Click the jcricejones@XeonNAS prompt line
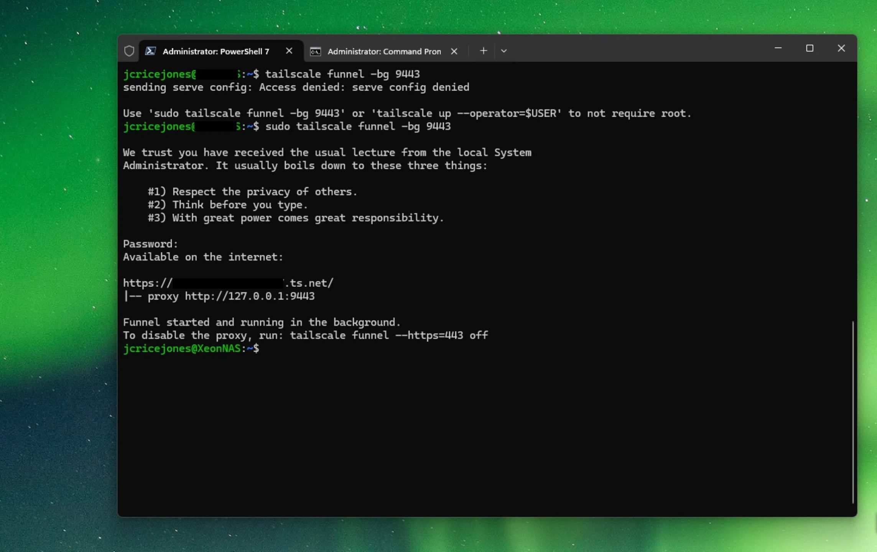Viewport: 877px width, 552px height. pyautogui.click(x=182, y=348)
